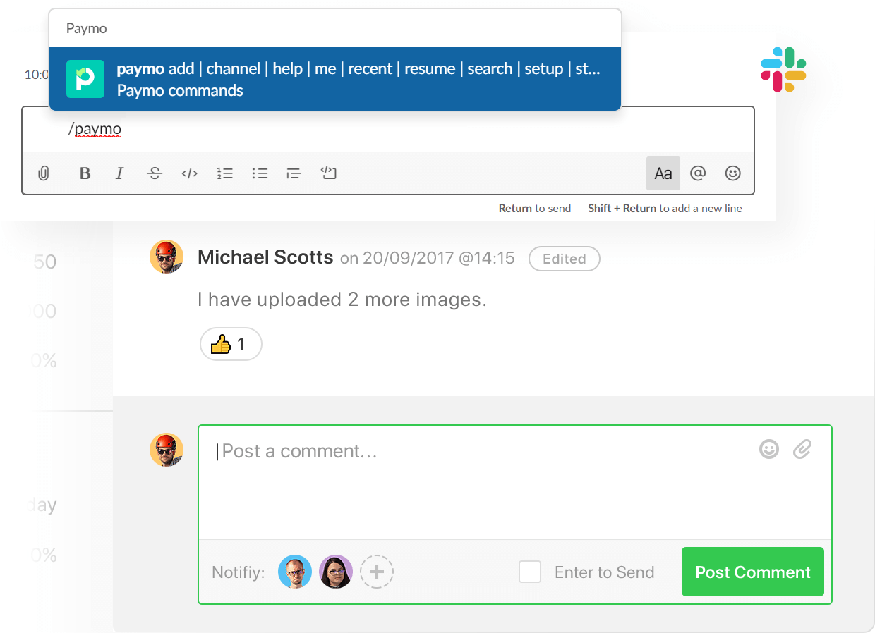The image size is (875, 633).
Task: Open emoji picker in Slack message box
Action: point(733,173)
